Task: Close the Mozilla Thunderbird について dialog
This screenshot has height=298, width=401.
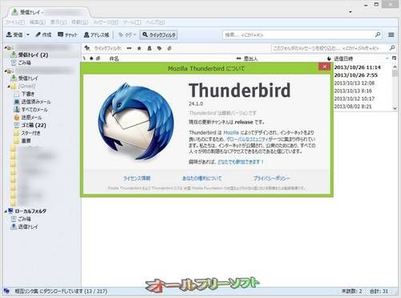Action: click(325, 67)
